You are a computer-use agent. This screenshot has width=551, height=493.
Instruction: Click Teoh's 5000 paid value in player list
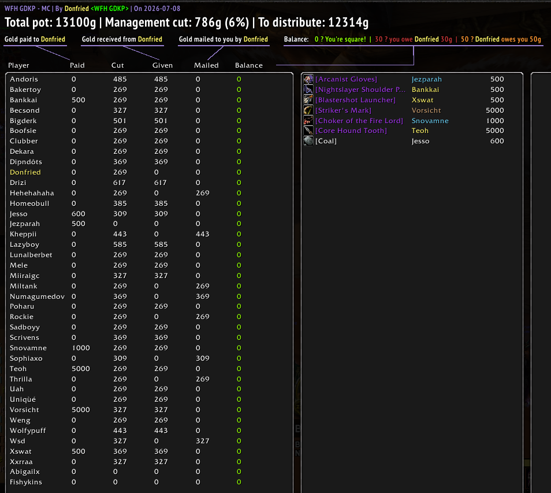tap(81, 369)
